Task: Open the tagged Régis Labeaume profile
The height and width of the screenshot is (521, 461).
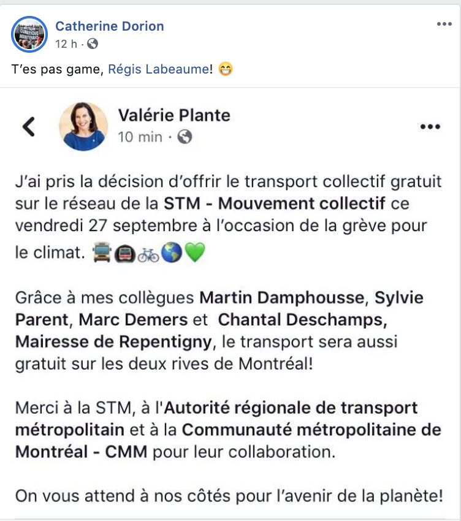Action: (x=159, y=69)
